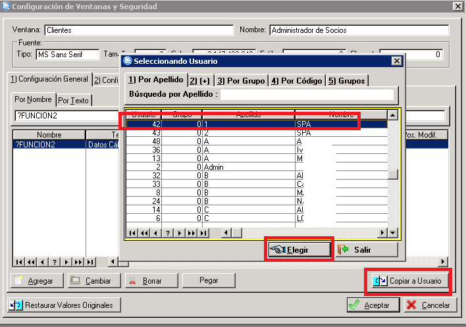The image size is (466, 327).
Task: Confirm with the Aceptar button
Action: click(373, 305)
